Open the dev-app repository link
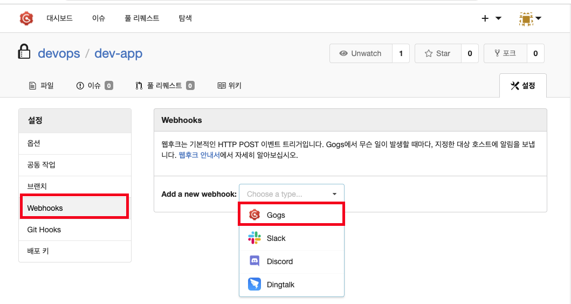The height and width of the screenshot is (304, 571). tap(118, 53)
